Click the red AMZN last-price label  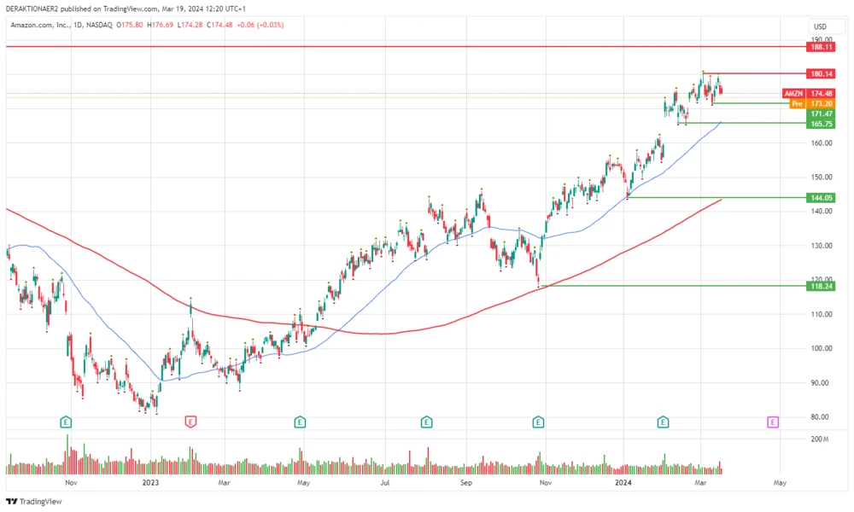tap(794, 93)
